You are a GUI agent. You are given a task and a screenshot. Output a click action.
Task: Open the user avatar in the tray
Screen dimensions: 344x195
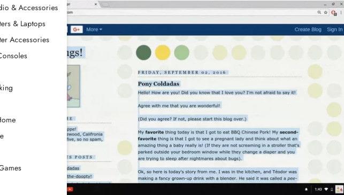339,189
